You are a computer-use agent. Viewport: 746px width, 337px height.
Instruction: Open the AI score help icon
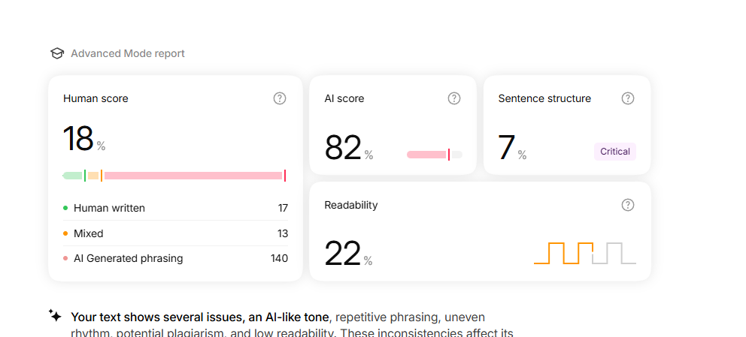[x=454, y=99]
